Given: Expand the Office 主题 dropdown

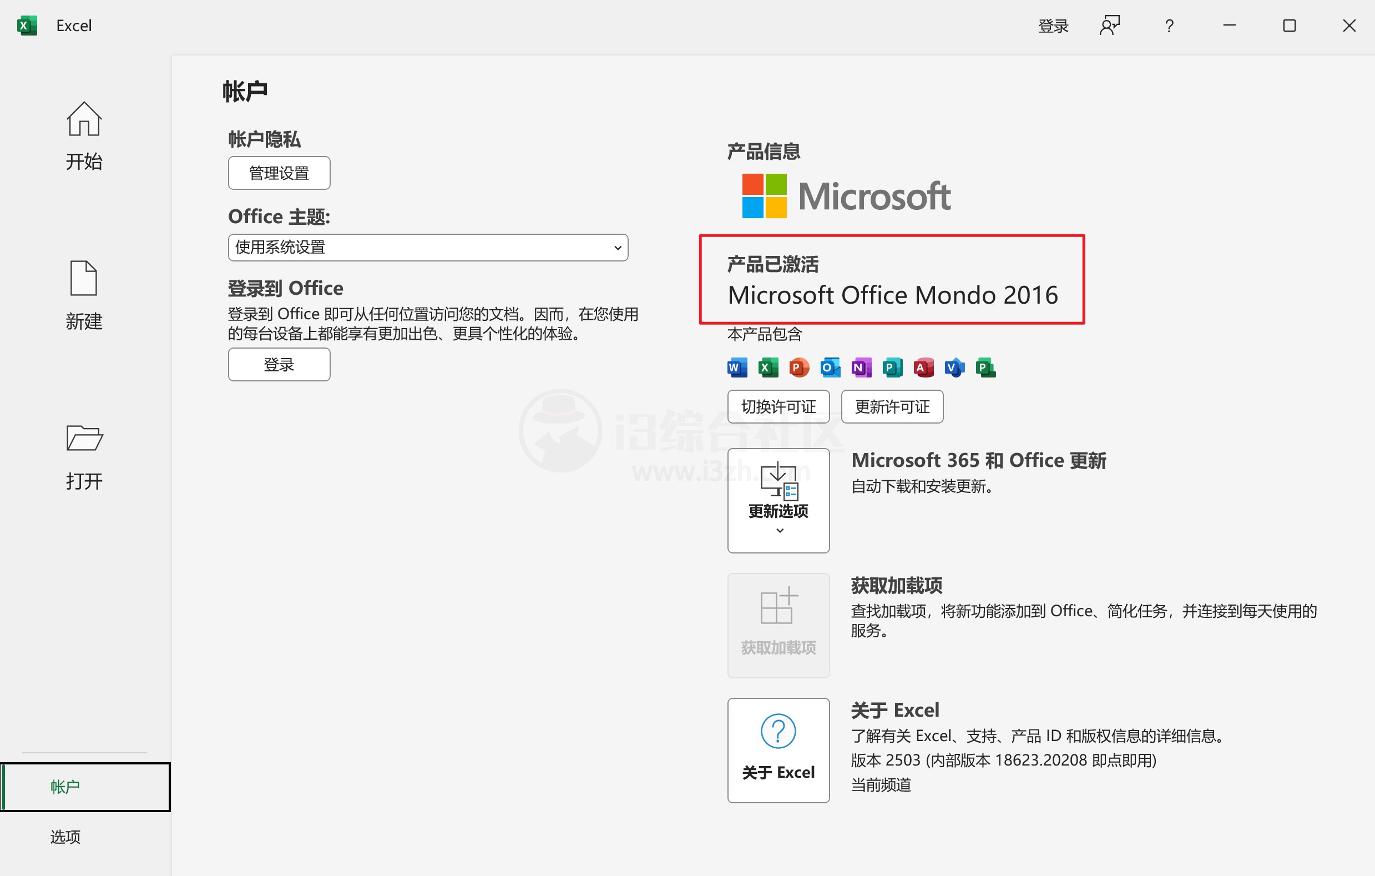Looking at the screenshot, I should coord(428,248).
